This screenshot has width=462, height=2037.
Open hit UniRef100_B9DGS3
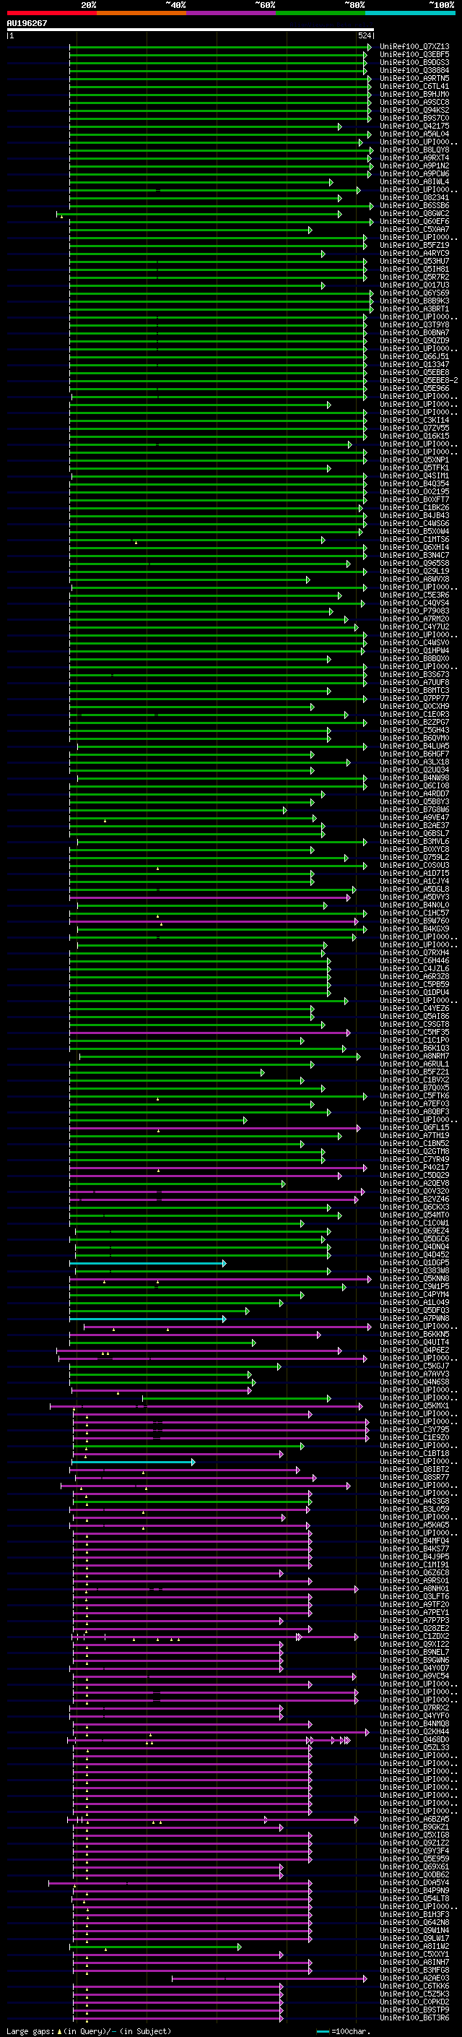pos(414,62)
